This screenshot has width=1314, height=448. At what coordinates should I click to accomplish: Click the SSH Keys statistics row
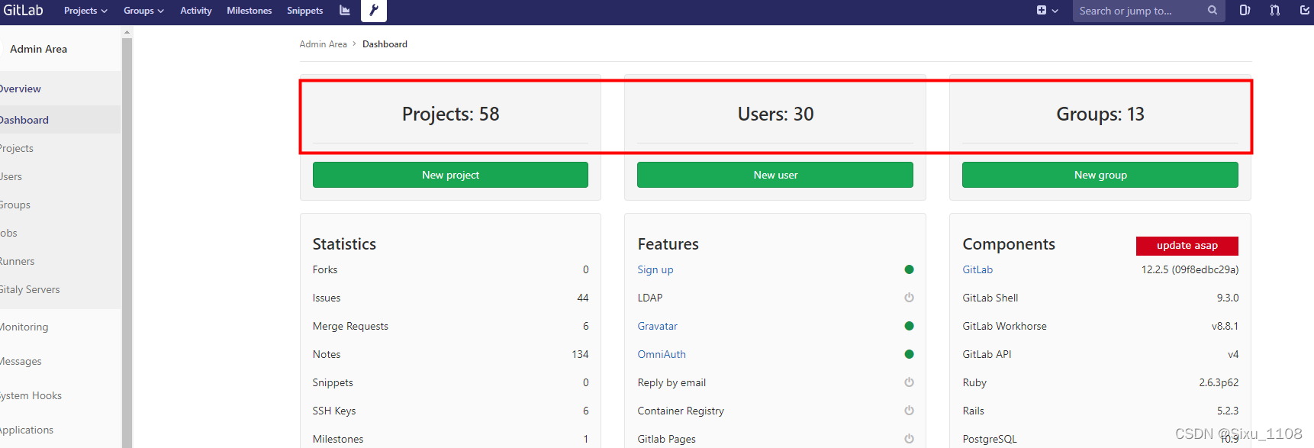(x=450, y=411)
